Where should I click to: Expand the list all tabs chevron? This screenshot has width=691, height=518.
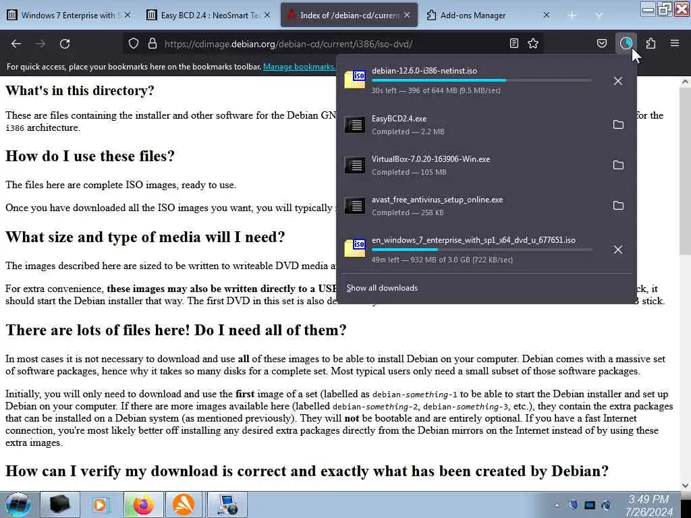(599, 15)
